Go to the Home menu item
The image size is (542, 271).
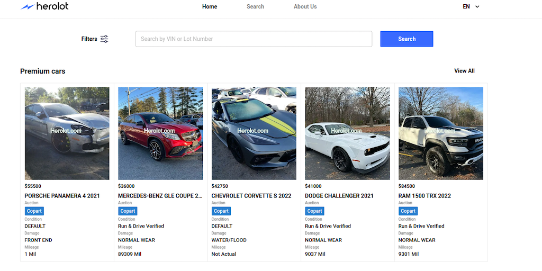[210, 7]
